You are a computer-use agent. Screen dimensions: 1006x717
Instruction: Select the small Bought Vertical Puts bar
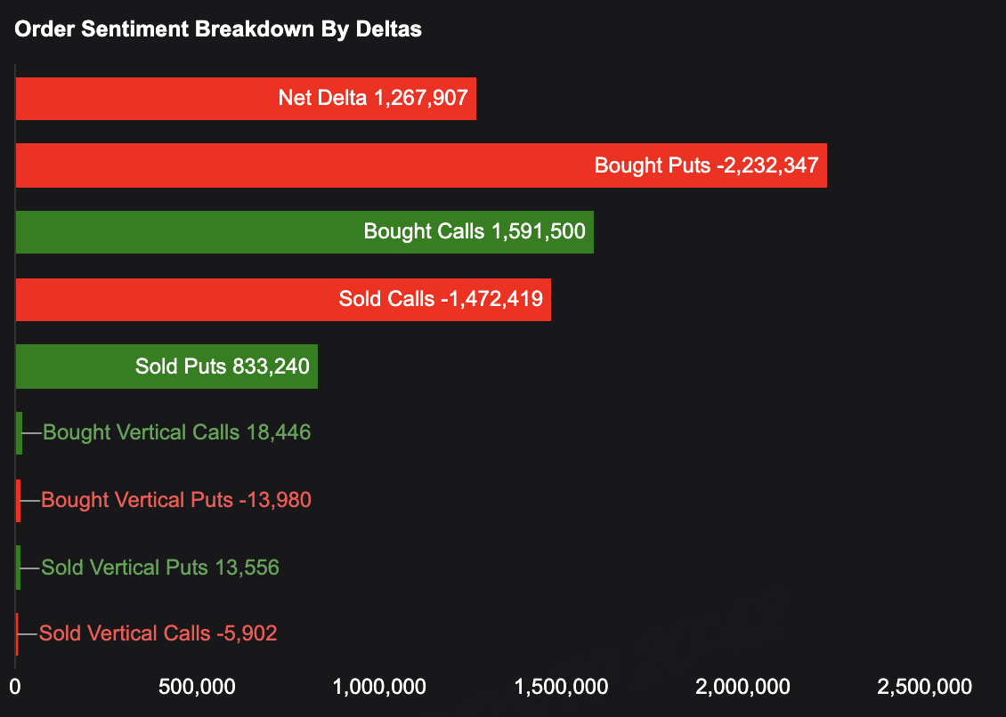19,500
